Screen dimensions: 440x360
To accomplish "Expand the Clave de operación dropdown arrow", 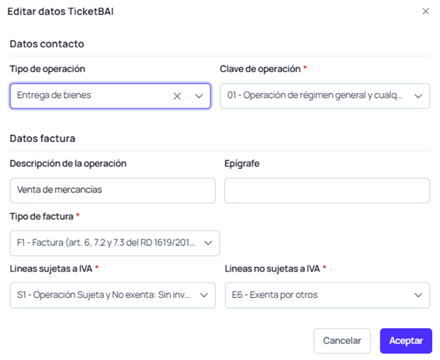I will (418, 96).
